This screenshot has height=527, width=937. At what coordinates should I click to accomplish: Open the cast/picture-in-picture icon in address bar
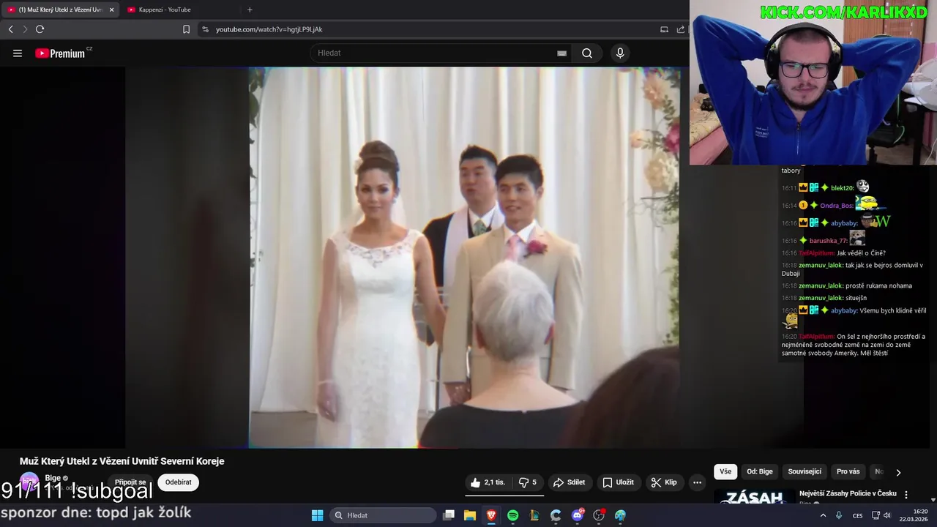point(664,29)
